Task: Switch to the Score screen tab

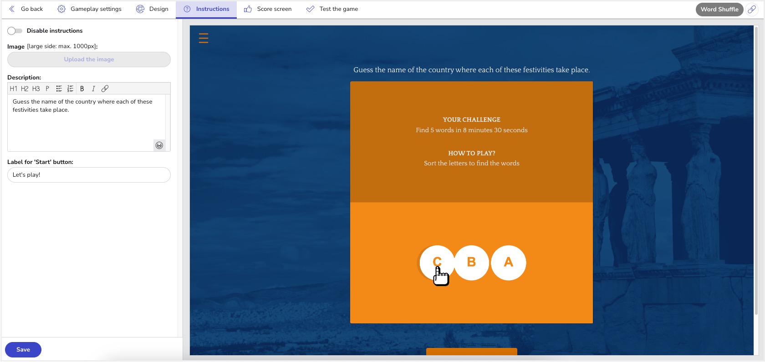Action: [x=268, y=9]
